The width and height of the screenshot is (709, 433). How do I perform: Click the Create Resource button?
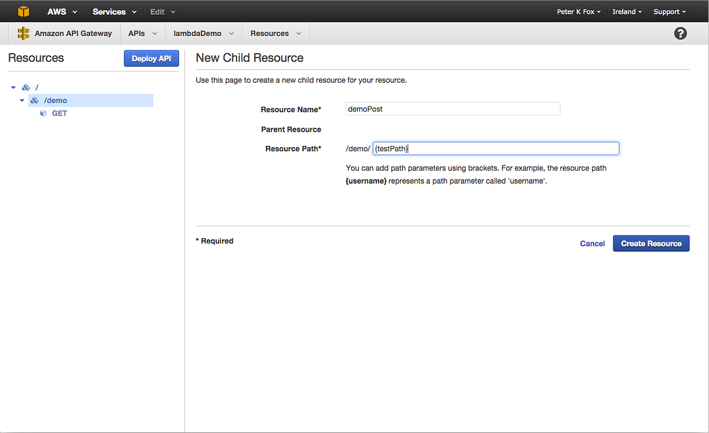[651, 243]
